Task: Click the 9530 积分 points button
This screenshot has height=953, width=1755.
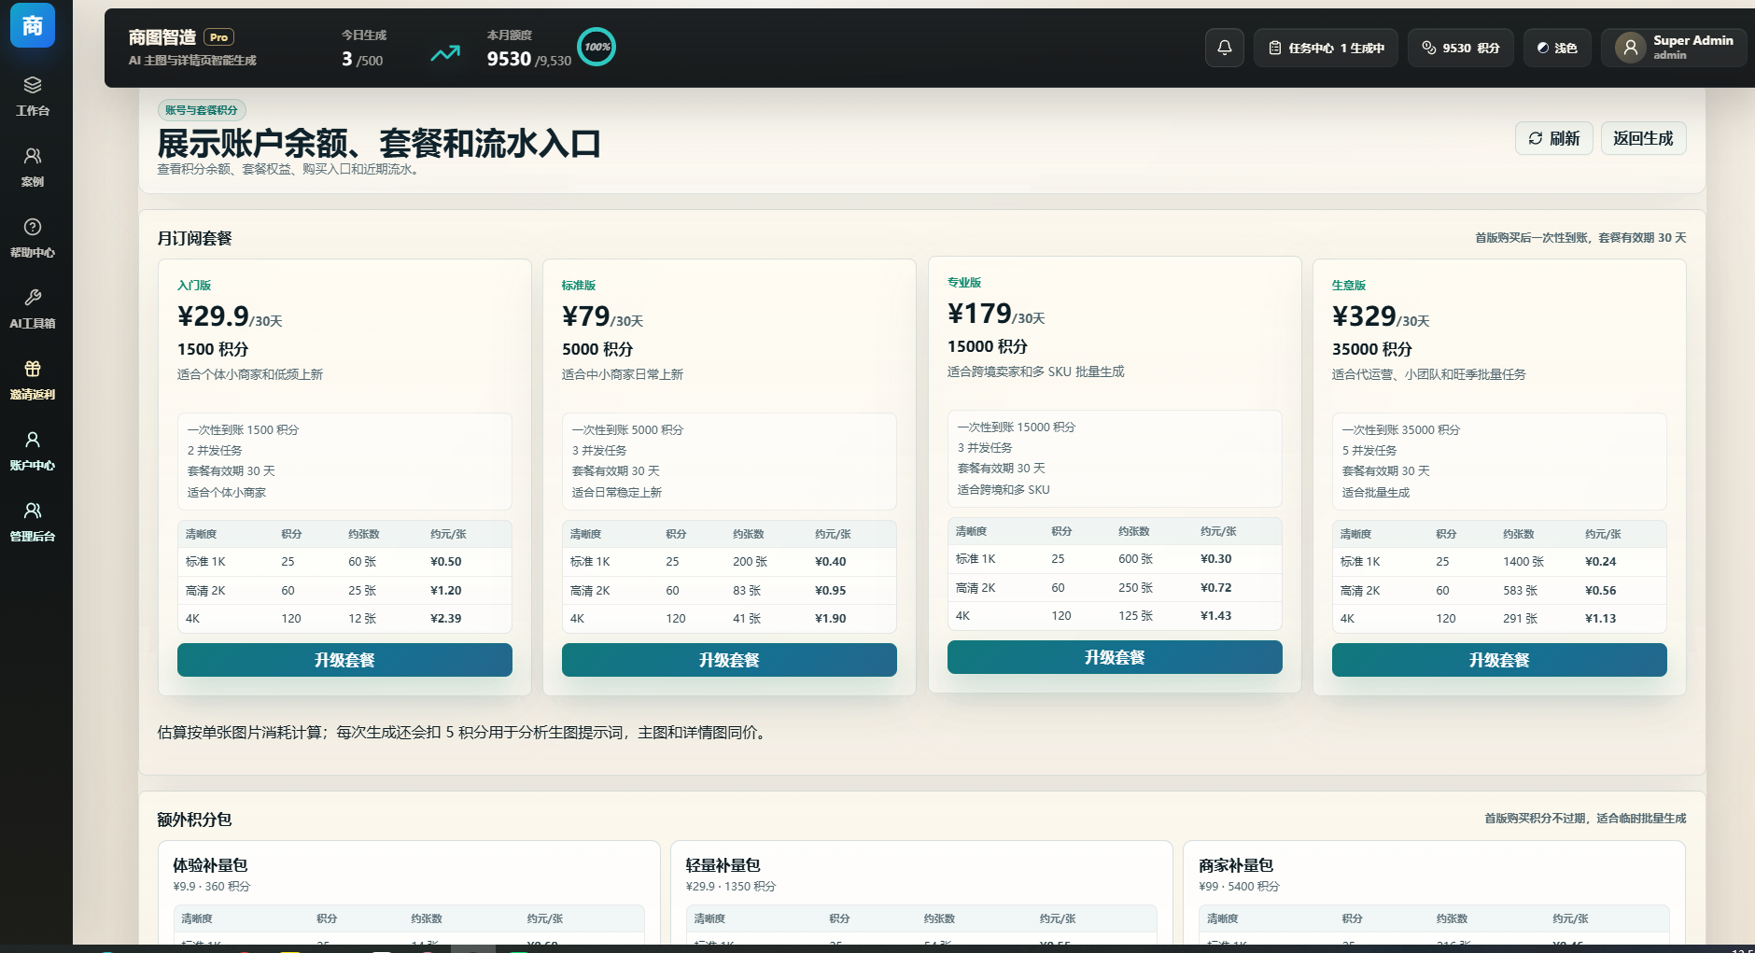Action: [1461, 48]
